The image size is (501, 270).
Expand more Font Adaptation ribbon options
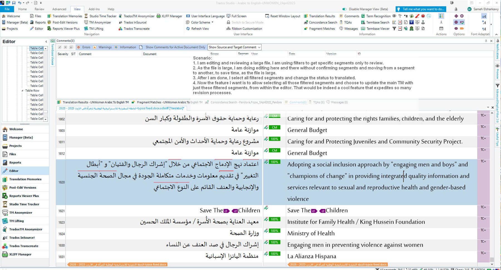[491, 24]
